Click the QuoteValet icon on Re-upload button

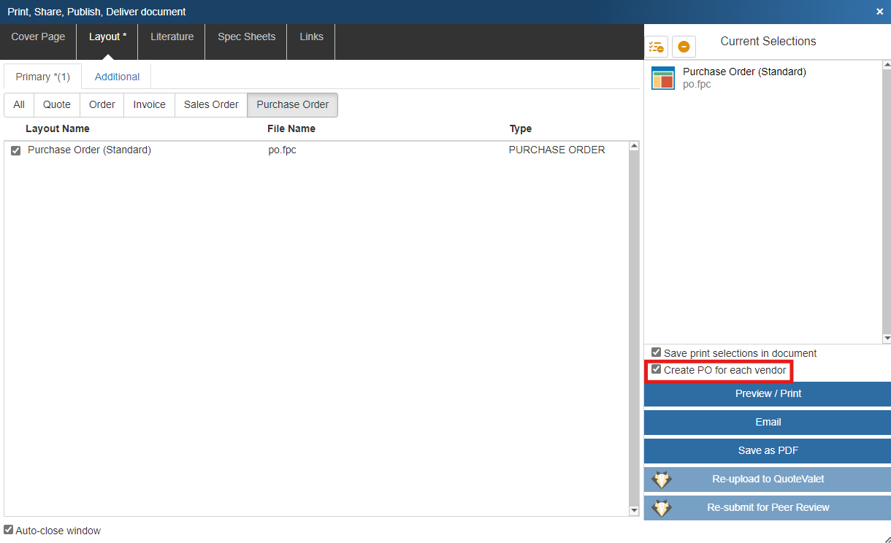[662, 480]
